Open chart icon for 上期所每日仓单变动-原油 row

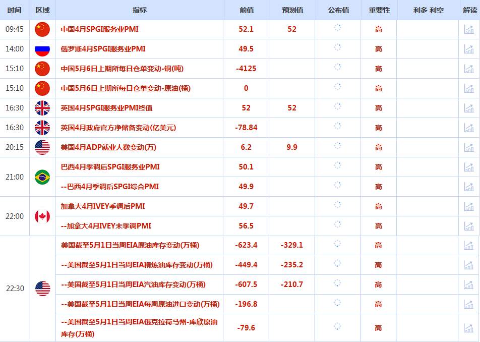click(x=469, y=88)
